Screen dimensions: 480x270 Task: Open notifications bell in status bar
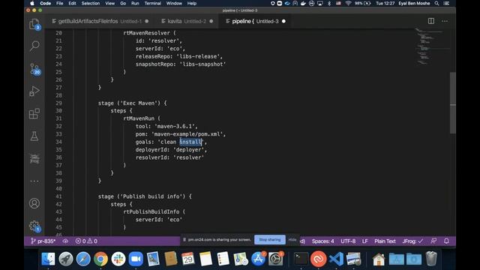tap(446, 241)
